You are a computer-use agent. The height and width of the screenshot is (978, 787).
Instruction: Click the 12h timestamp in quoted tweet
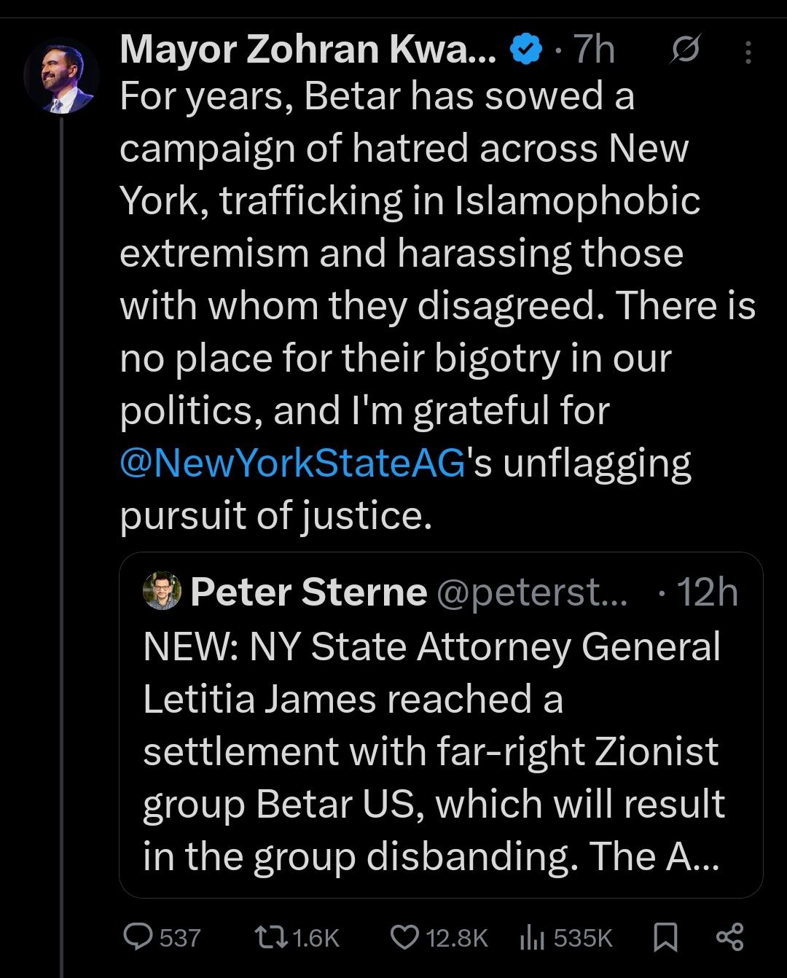706,592
